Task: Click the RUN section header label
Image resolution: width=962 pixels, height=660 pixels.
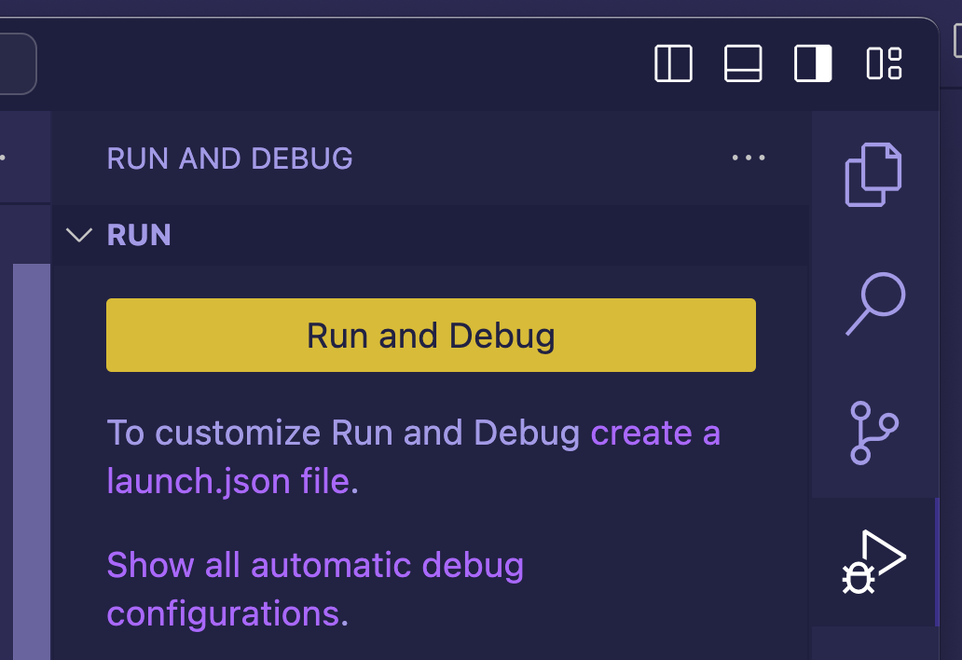Action: point(139,235)
